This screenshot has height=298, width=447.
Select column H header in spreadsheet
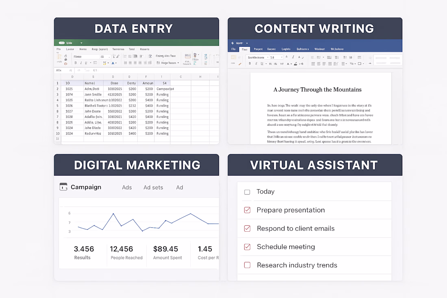point(200,77)
